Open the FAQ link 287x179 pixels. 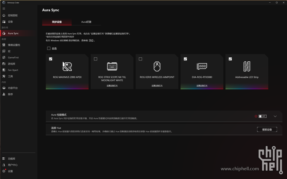91,41
